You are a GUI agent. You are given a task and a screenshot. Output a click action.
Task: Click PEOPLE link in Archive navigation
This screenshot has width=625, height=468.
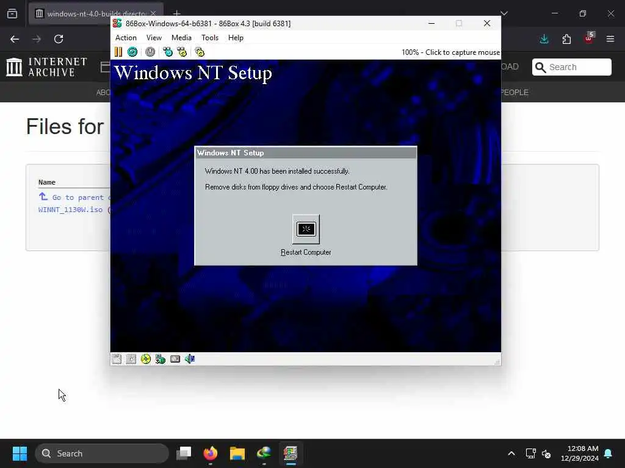tap(515, 93)
